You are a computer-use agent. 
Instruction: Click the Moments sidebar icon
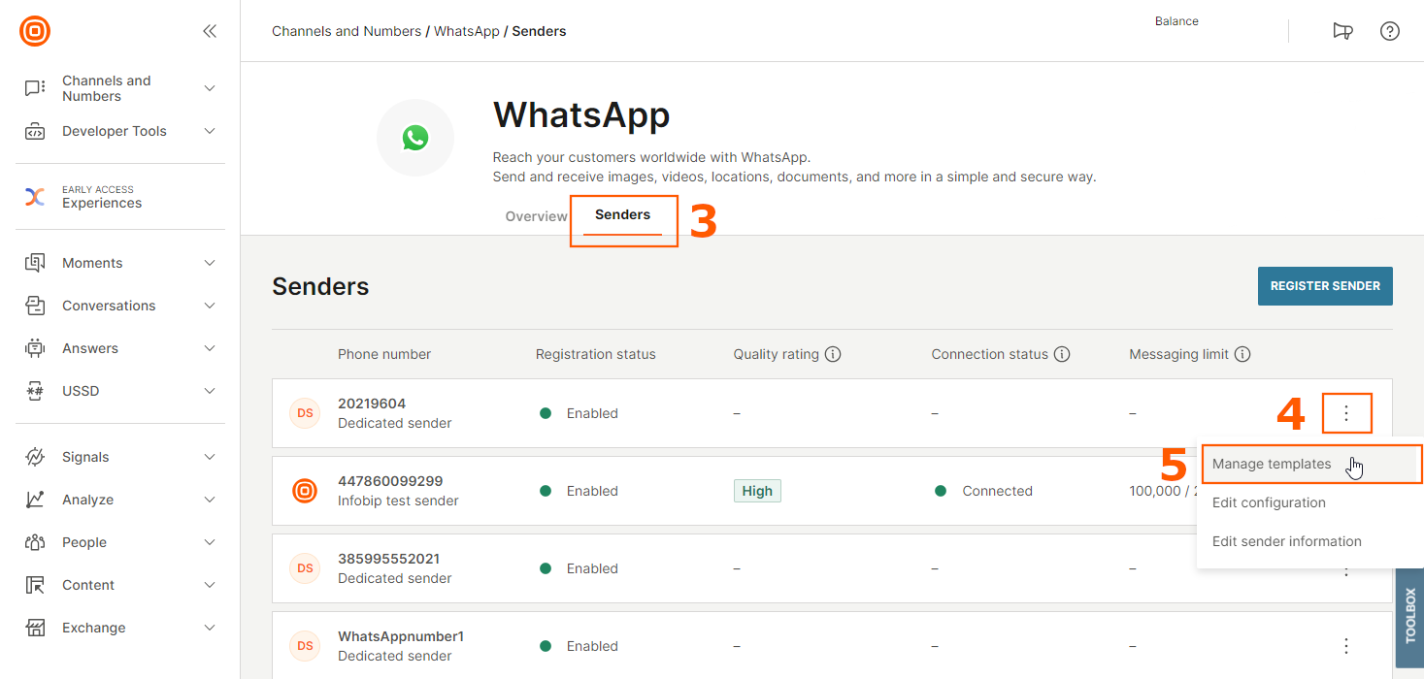click(x=35, y=263)
